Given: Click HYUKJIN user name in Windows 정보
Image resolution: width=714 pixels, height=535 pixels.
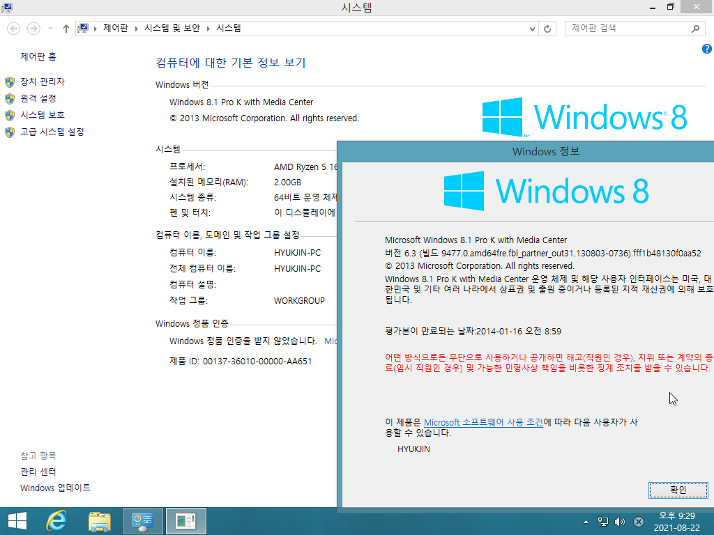Looking at the screenshot, I should [413, 449].
